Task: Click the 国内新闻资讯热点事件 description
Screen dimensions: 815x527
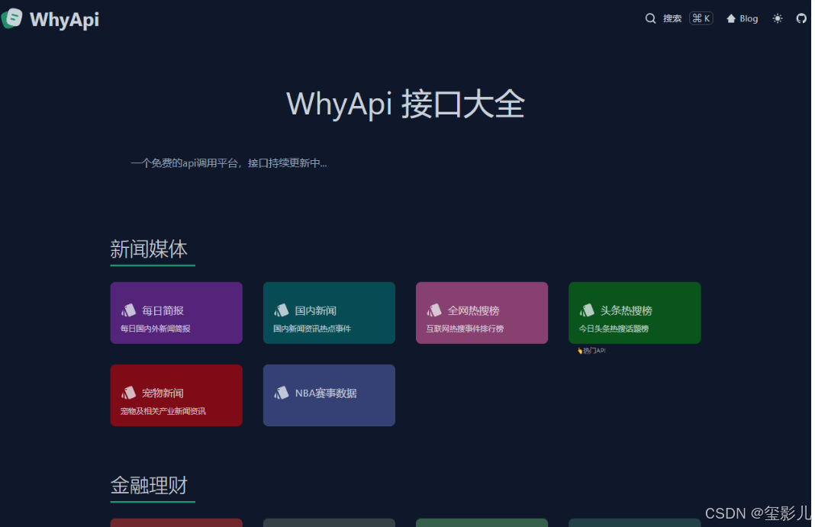Action: [312, 329]
